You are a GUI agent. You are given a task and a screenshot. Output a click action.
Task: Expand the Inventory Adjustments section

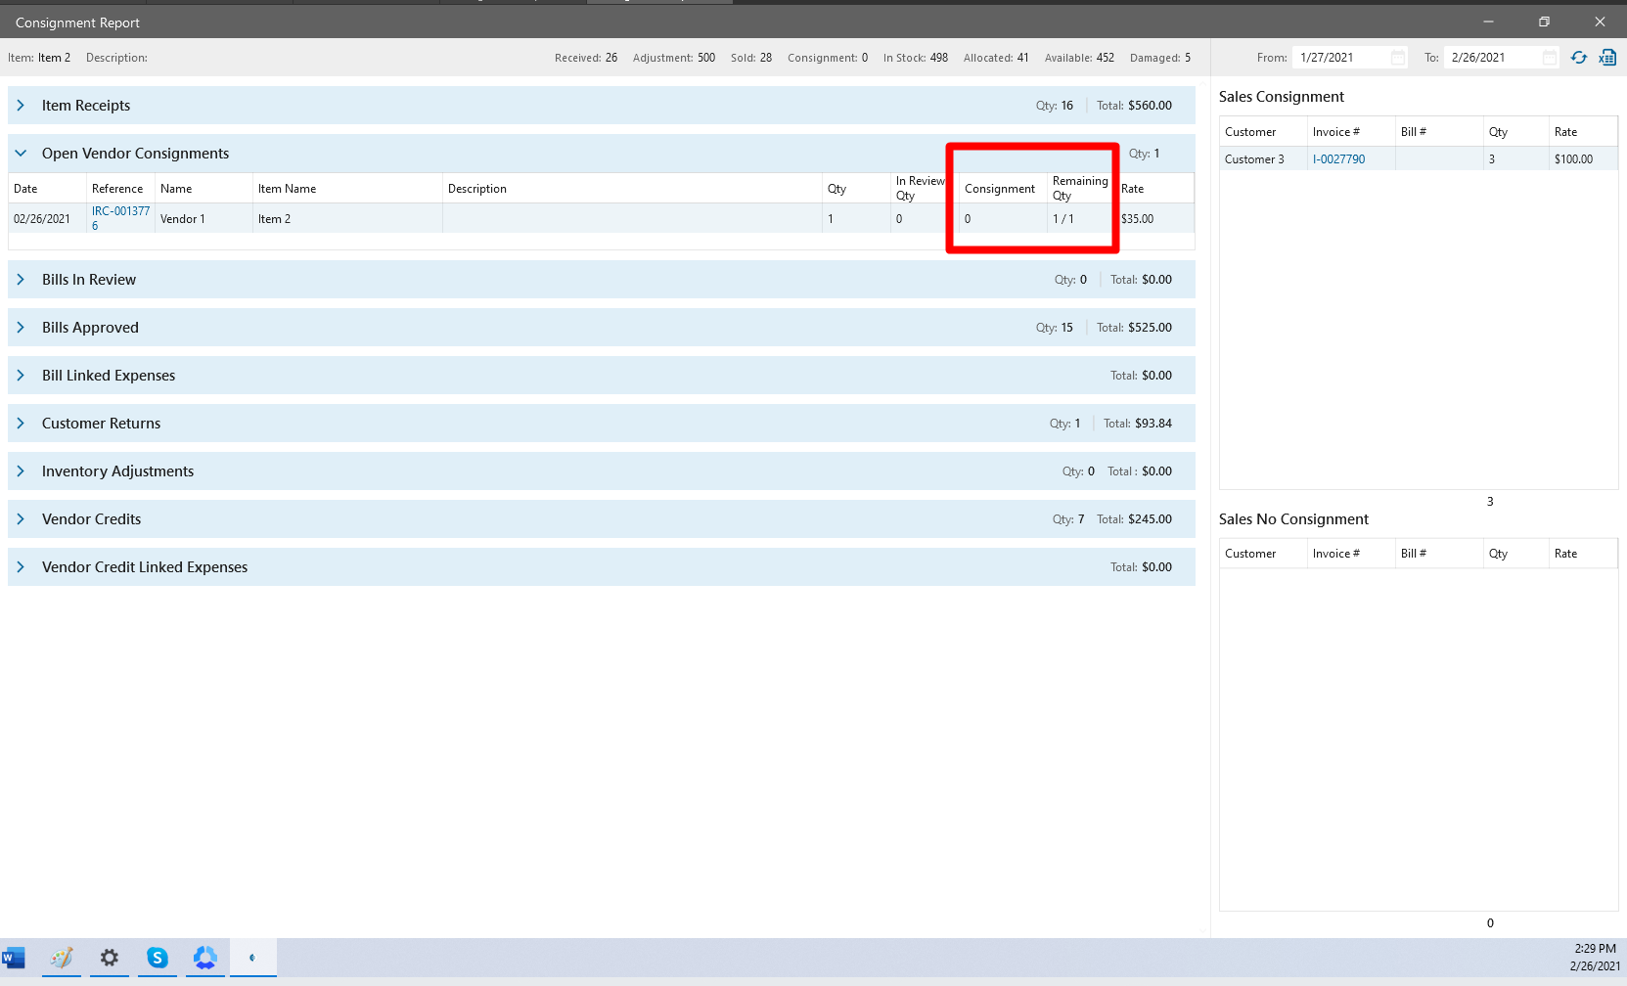tap(21, 471)
